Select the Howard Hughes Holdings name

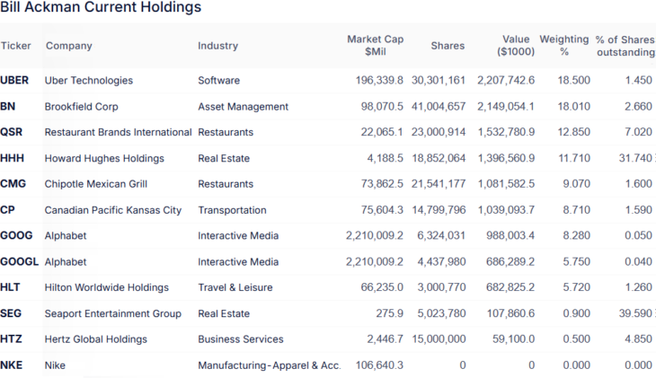point(104,159)
